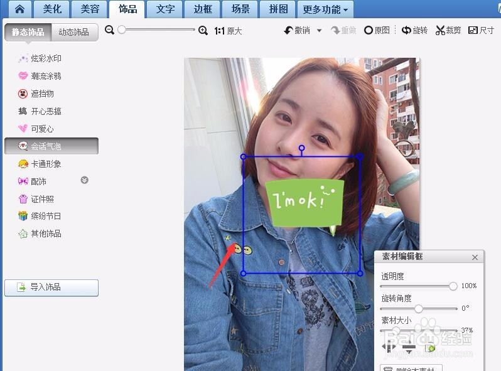Viewport: 501px width, 371px height.
Task: Open the 拼图 tab
Action: (278, 9)
